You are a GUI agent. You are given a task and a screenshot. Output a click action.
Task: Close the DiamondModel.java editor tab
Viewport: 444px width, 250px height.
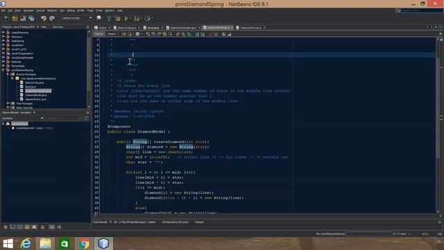click(x=232, y=28)
